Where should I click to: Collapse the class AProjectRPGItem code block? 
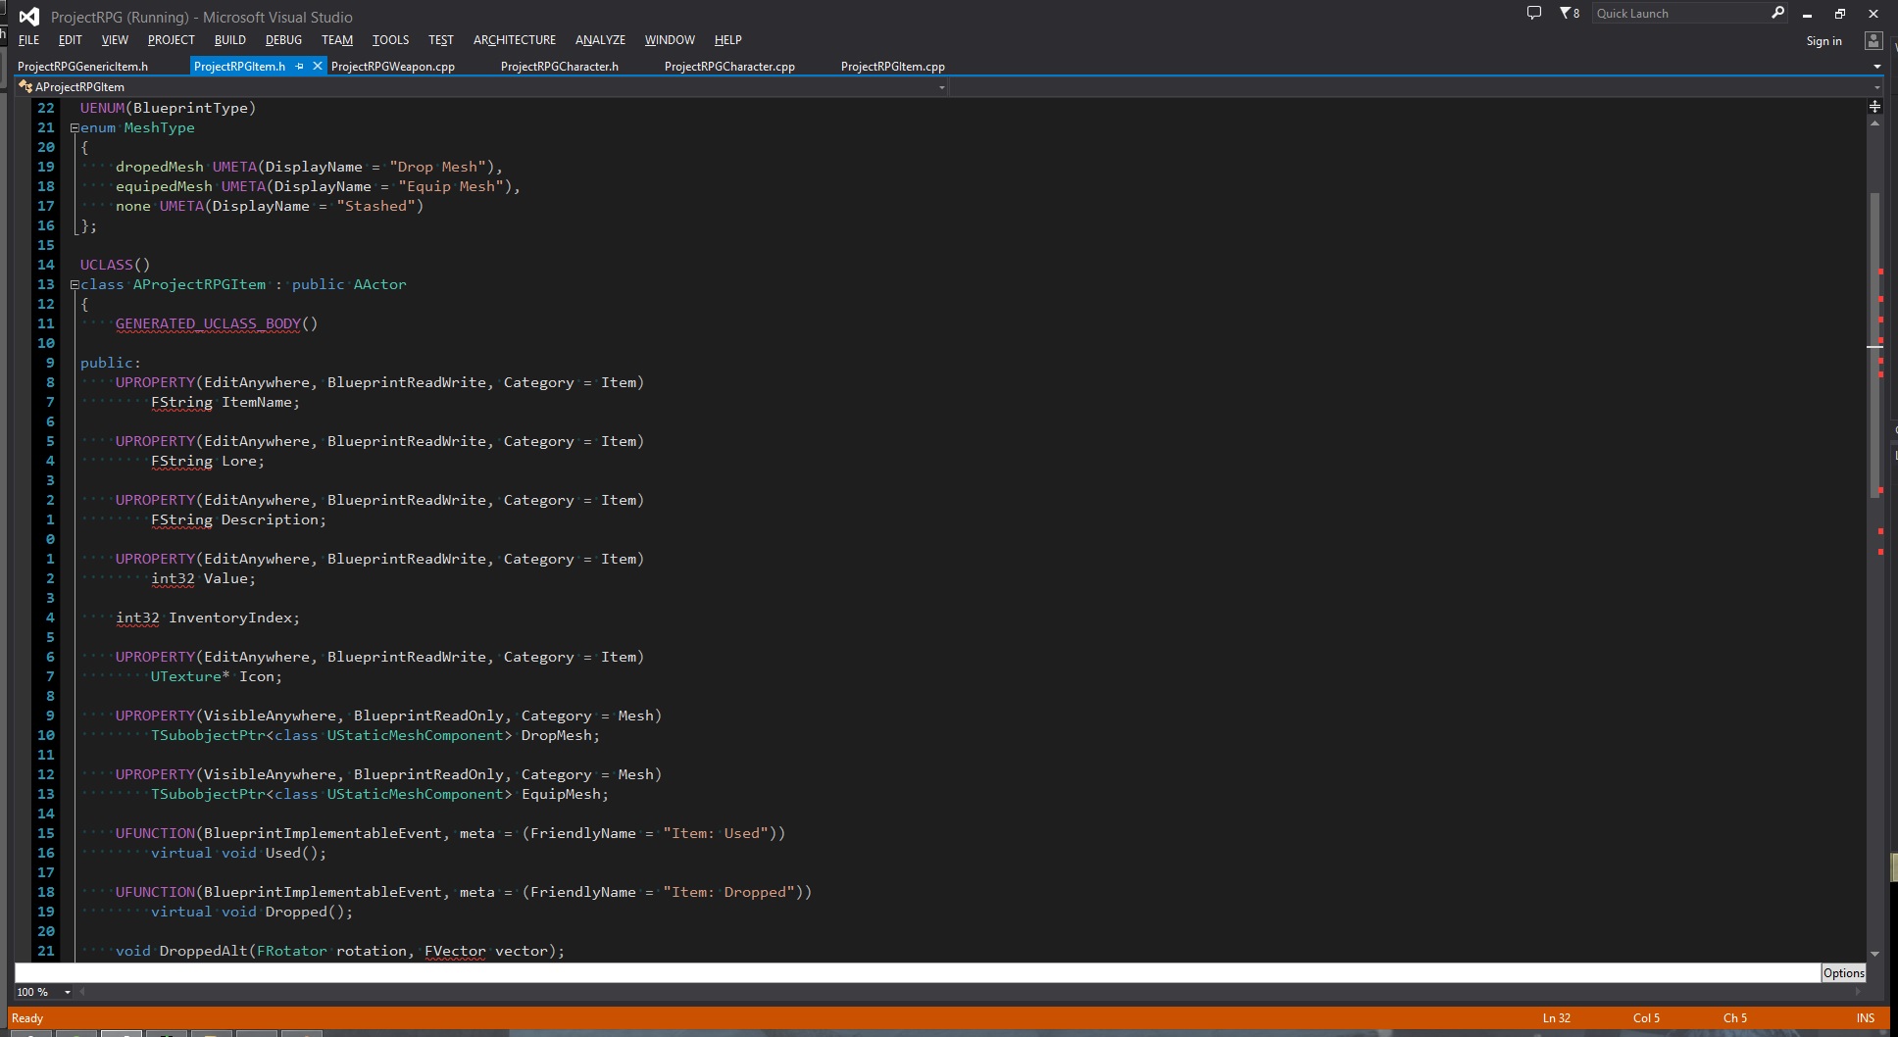click(75, 284)
